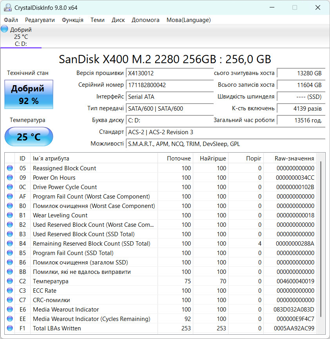The height and width of the screenshot is (339, 330).
Task: Click the CrystalDiskInfo app icon in title bar
Action: coord(7,7)
